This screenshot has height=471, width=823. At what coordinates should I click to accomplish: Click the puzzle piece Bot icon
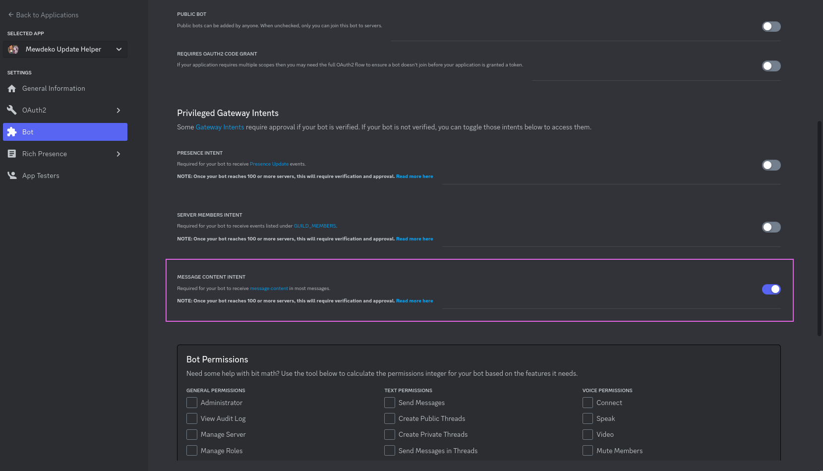(12, 131)
